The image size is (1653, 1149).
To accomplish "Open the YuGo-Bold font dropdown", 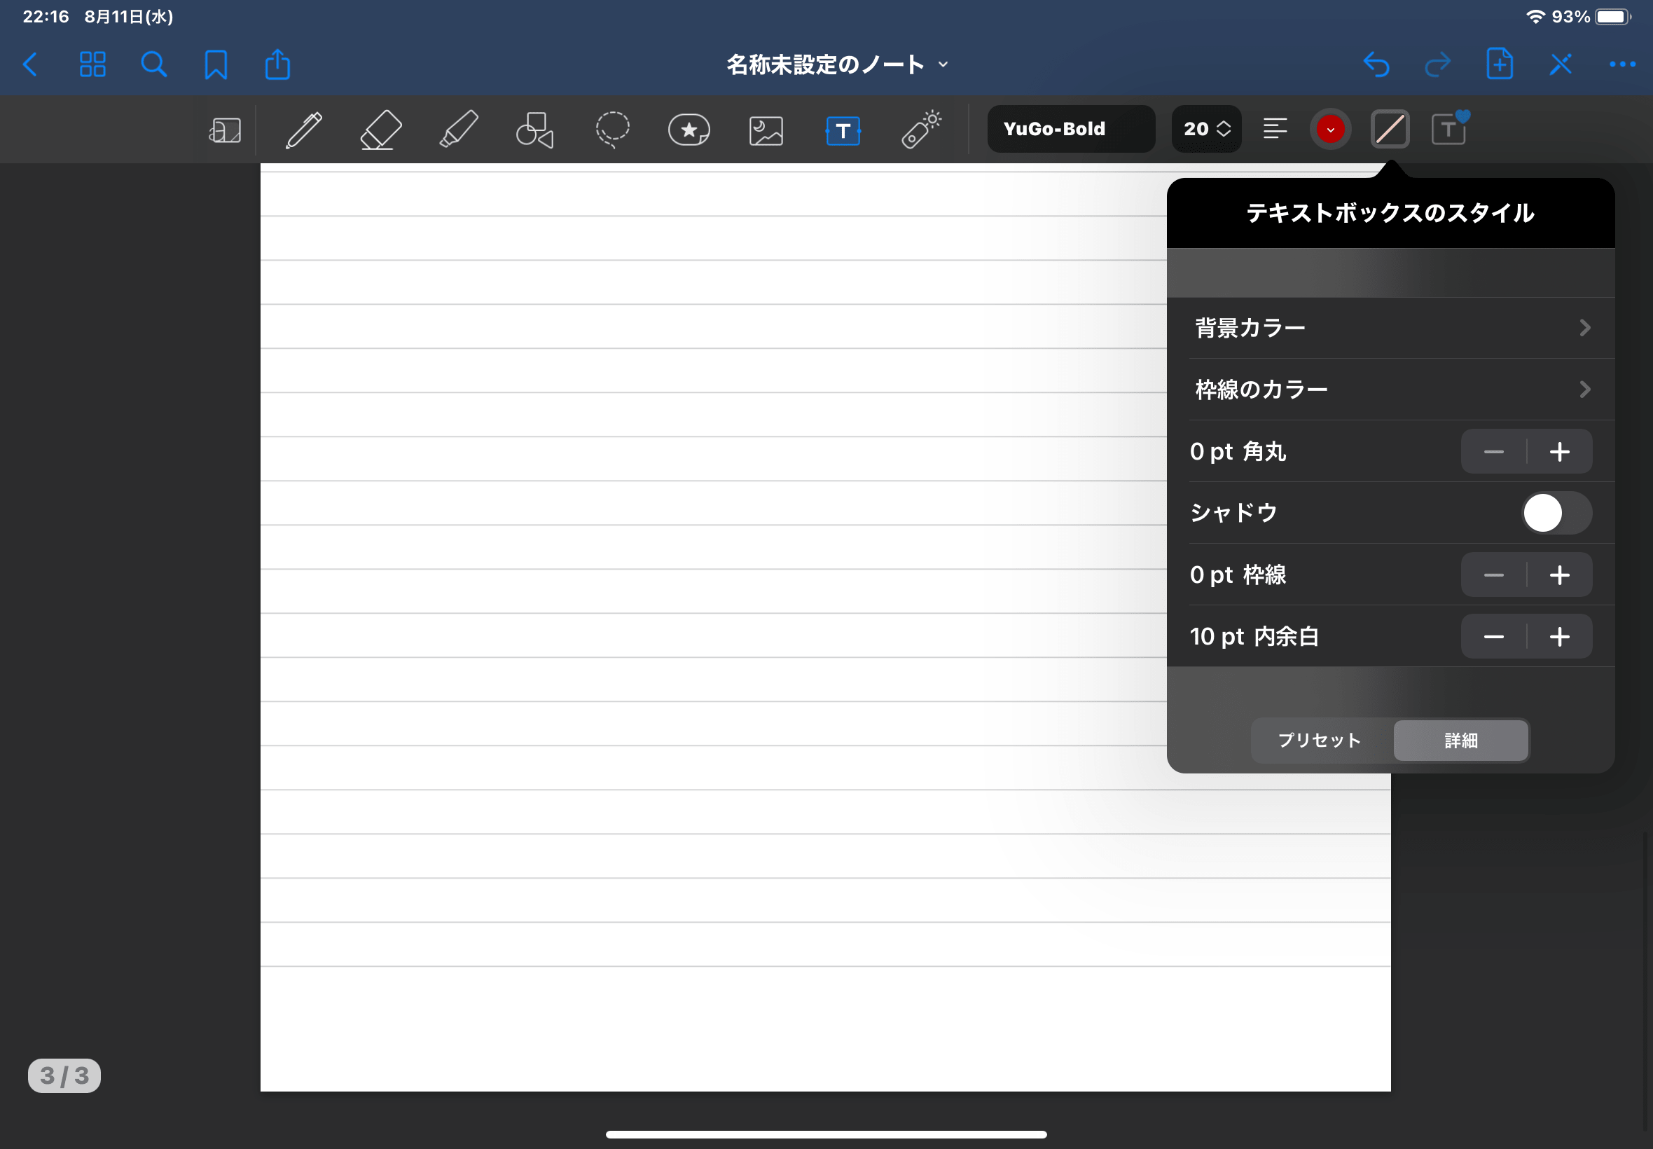I will click(1070, 129).
